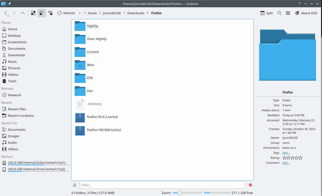The height and width of the screenshot is (196, 322).
Task: Click the titlebar help question mark
Action: click(299, 4)
